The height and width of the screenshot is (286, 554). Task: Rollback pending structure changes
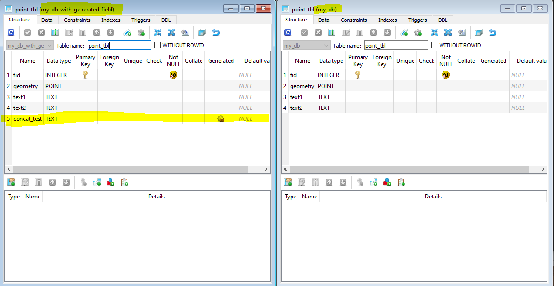click(41, 32)
